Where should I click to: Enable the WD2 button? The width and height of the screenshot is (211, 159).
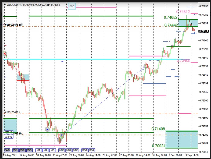68,150
